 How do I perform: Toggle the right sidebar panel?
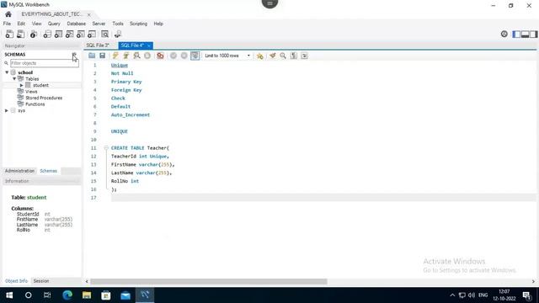tap(533, 34)
